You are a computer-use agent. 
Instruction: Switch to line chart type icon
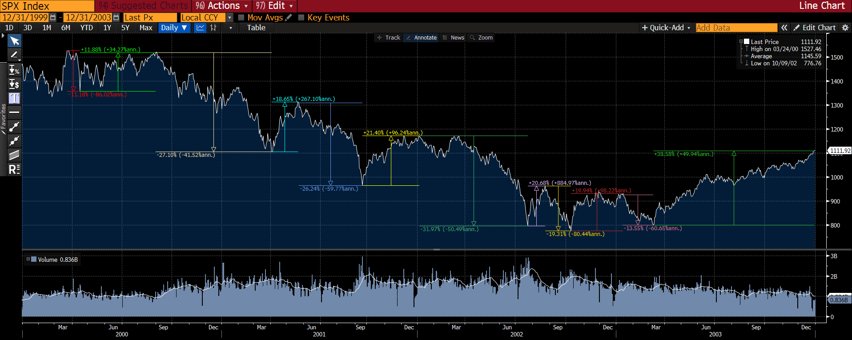201,28
